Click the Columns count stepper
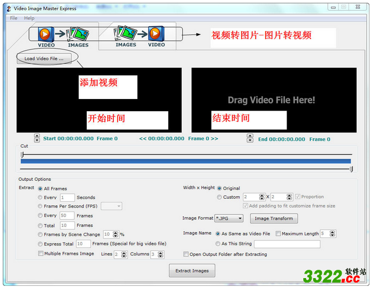The image size is (370, 287). [161, 254]
